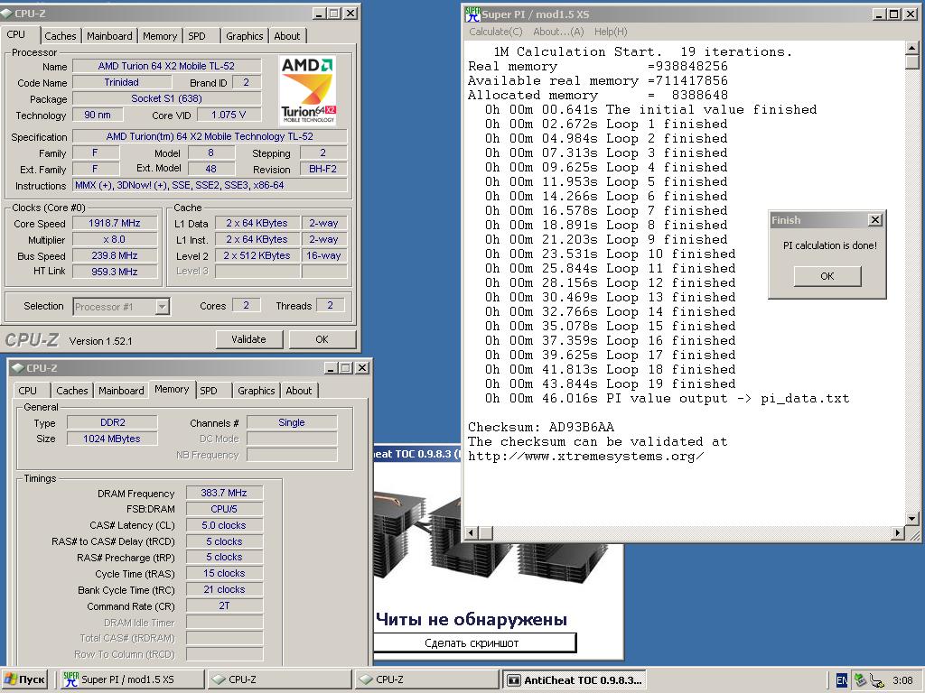925x693 pixels.
Task: Click Super PI vertical scrollbar down arrow
Action: [x=912, y=519]
